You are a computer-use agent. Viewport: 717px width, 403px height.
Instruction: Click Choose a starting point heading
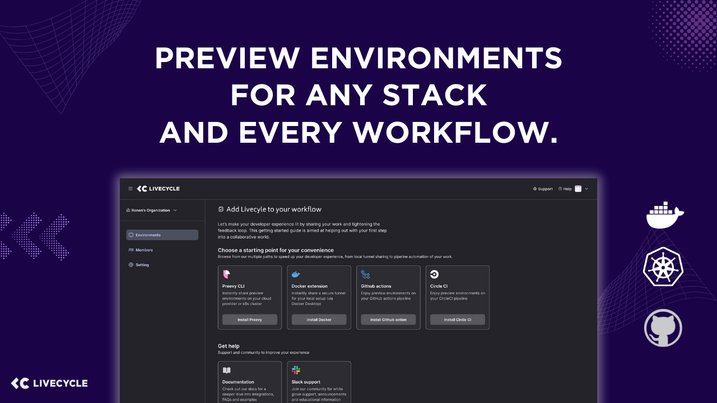(276, 250)
